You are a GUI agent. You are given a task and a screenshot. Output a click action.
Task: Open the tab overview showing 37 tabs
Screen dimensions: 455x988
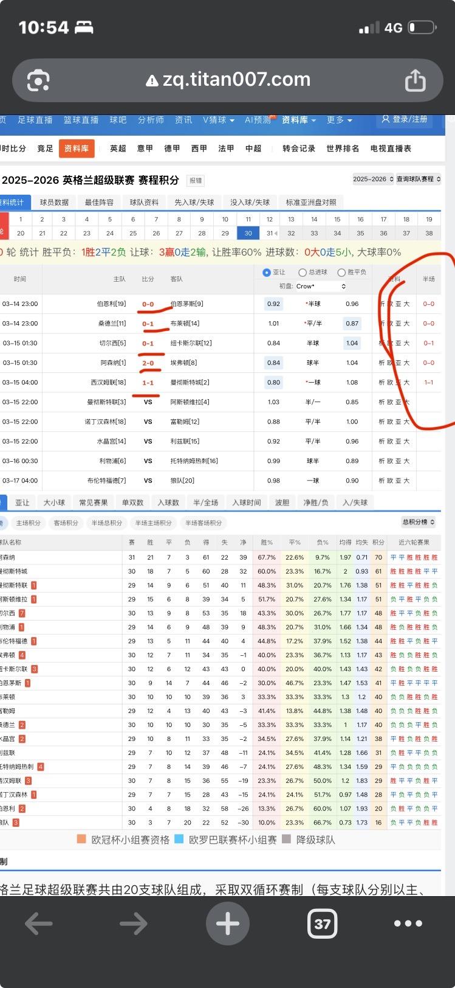(x=322, y=925)
